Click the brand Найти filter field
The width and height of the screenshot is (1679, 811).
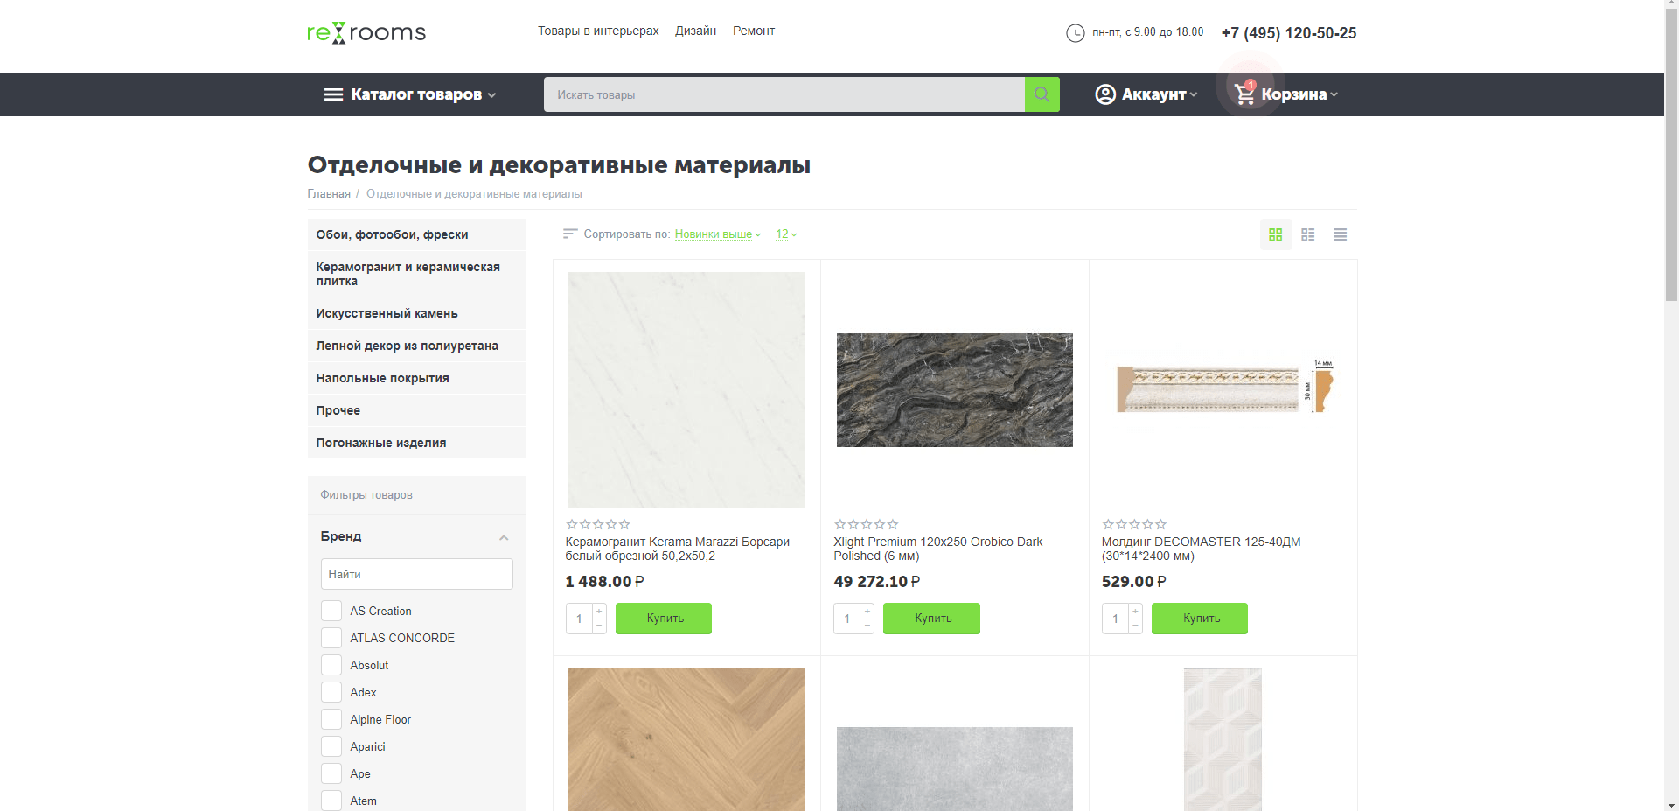coord(417,574)
